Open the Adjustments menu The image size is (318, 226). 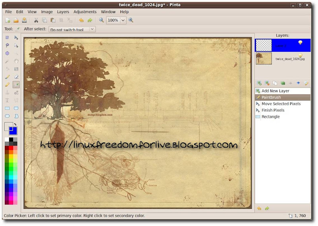(x=85, y=12)
